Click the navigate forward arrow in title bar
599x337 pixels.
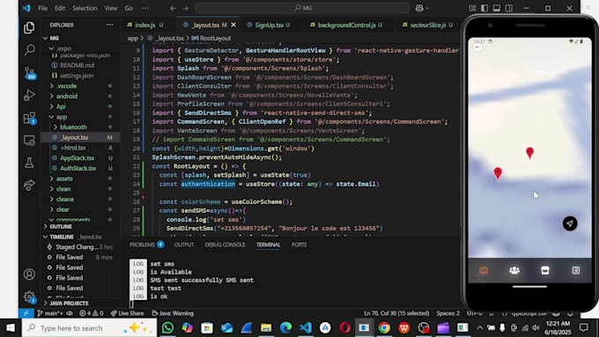(185, 8)
